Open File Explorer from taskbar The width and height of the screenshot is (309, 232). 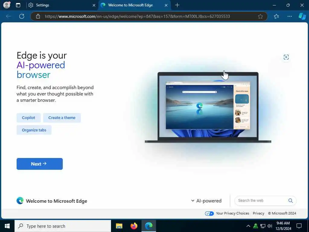point(119,226)
